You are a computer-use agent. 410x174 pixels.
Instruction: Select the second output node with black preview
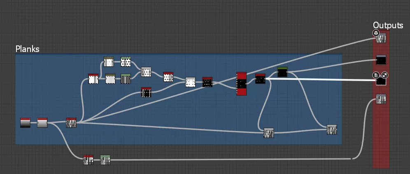click(x=381, y=60)
